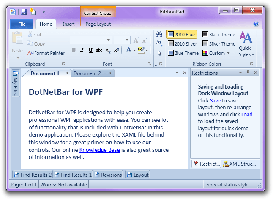This screenshot has height=199, width=273.
Task: Open the Quick Styles gallery
Action: [246, 44]
